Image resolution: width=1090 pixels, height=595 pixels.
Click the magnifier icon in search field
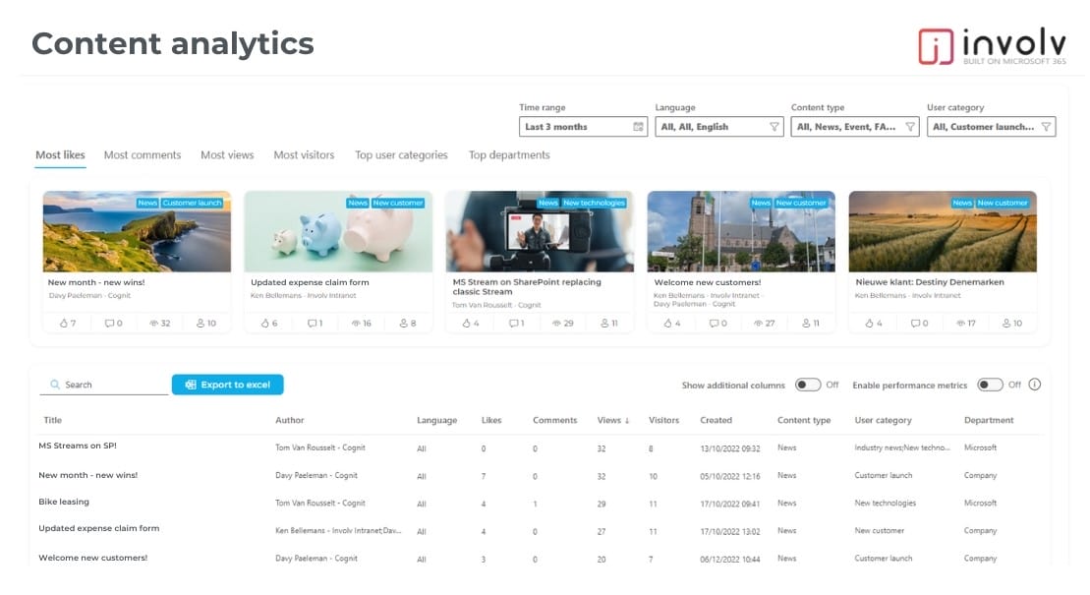click(x=55, y=385)
